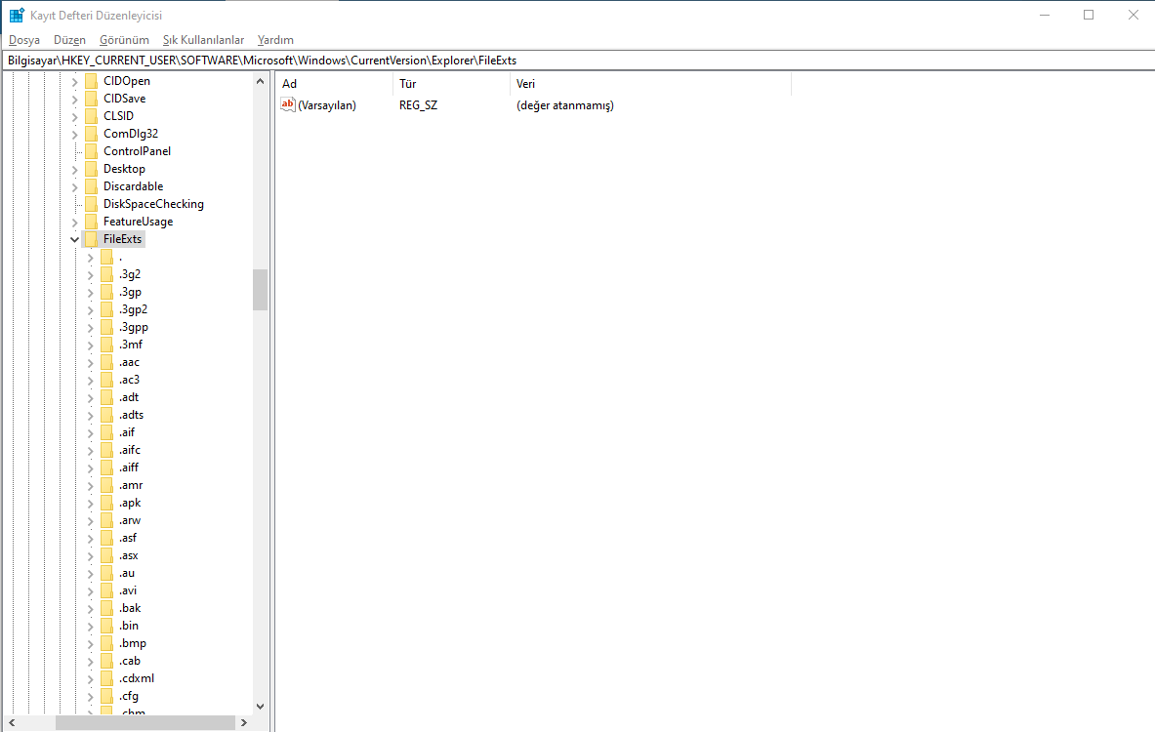
Task: Select the .amr folder icon
Action: click(106, 484)
